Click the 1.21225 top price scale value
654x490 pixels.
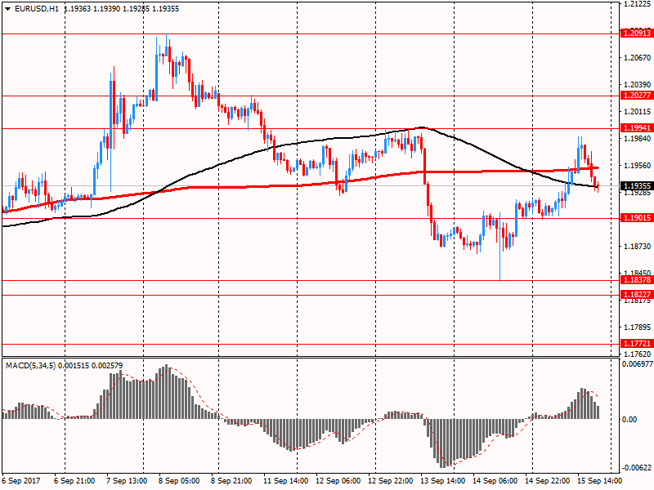637,4
